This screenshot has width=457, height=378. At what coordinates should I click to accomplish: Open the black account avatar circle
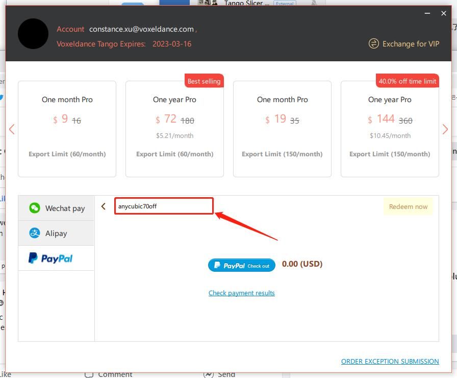pyautogui.click(x=33, y=34)
